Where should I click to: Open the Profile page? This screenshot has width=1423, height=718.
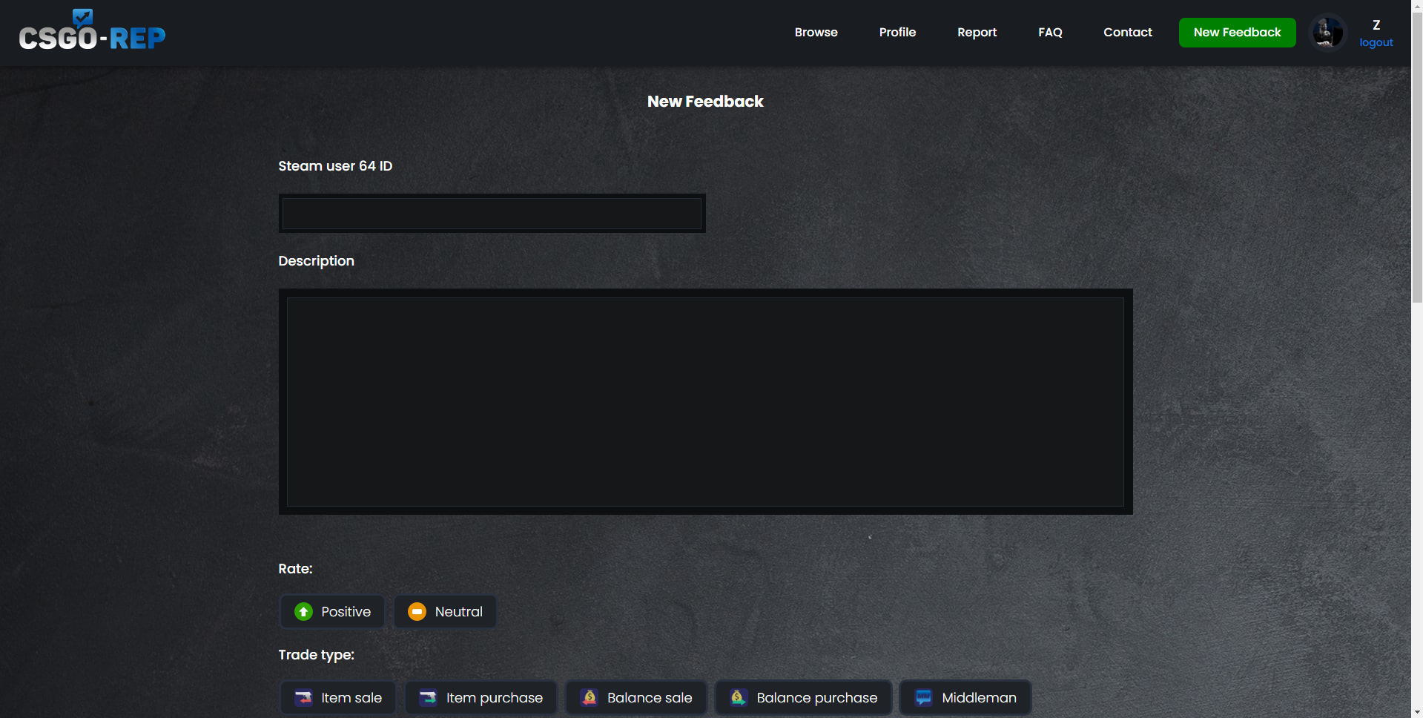(897, 32)
